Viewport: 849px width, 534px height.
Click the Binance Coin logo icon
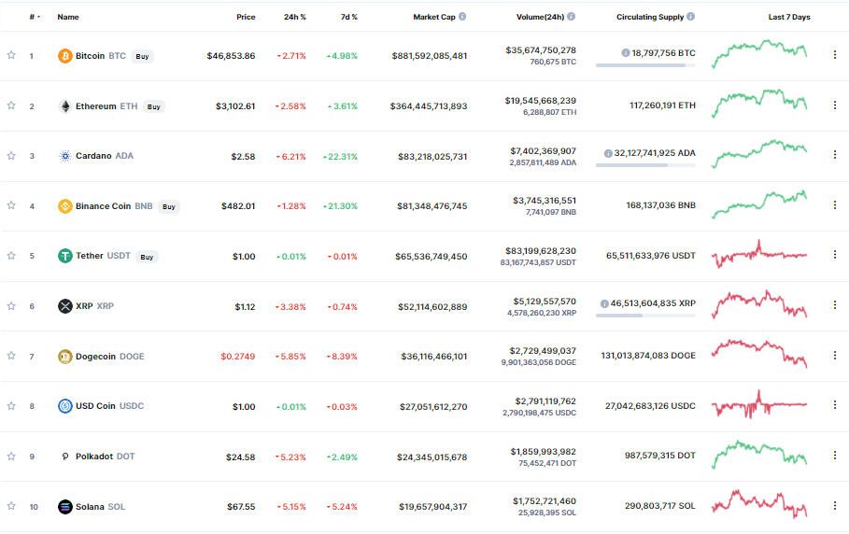[x=65, y=206]
